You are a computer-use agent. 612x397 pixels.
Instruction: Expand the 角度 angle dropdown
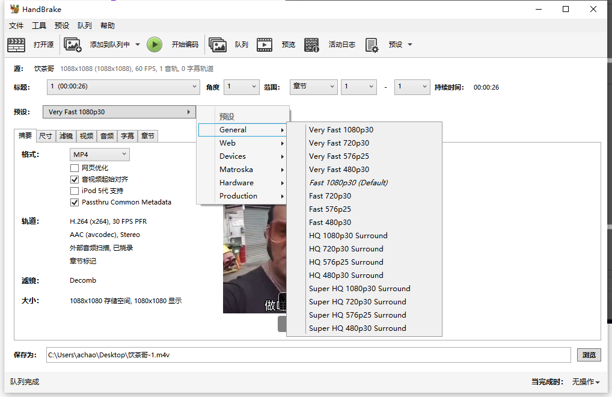click(241, 87)
